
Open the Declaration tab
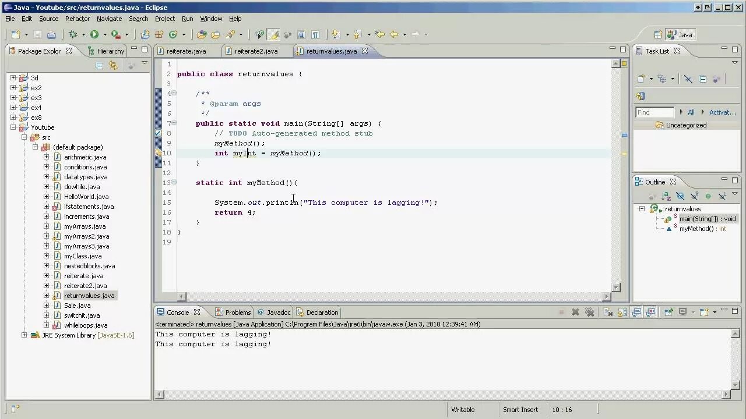point(317,313)
